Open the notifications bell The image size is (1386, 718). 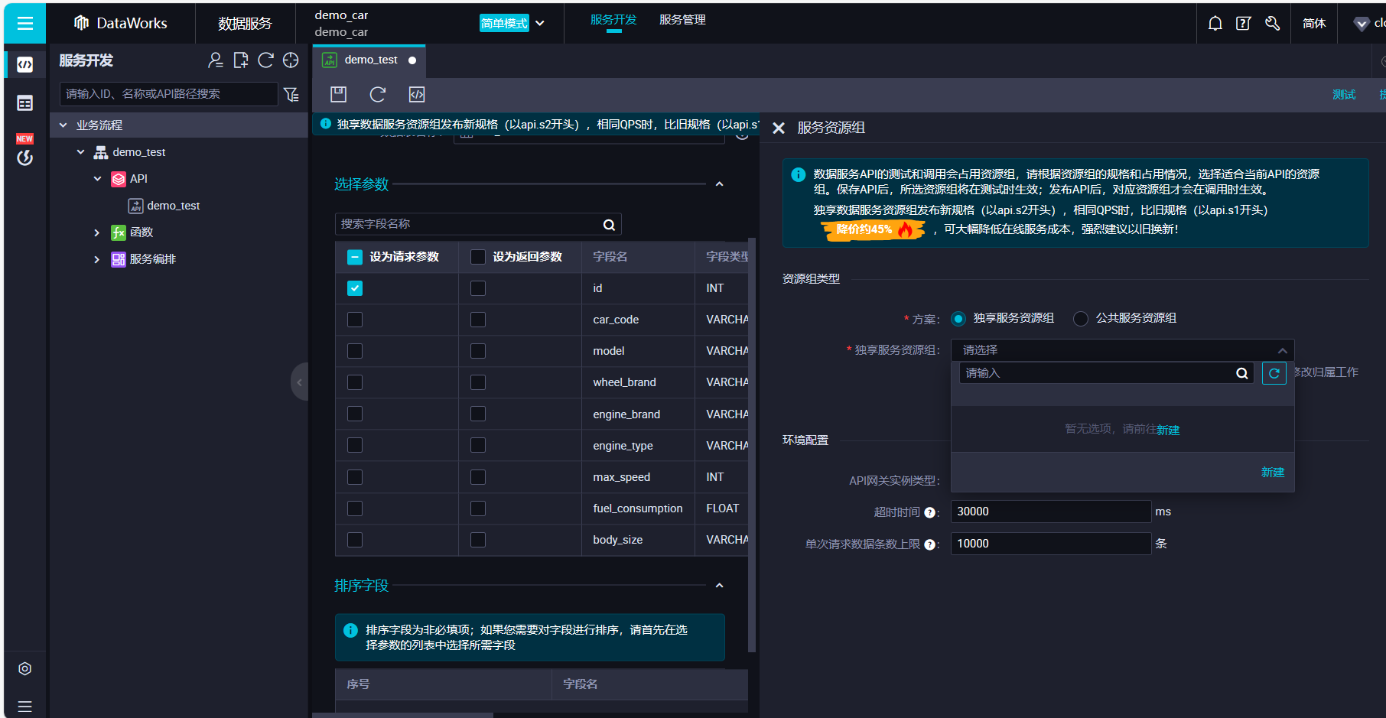[x=1215, y=24]
